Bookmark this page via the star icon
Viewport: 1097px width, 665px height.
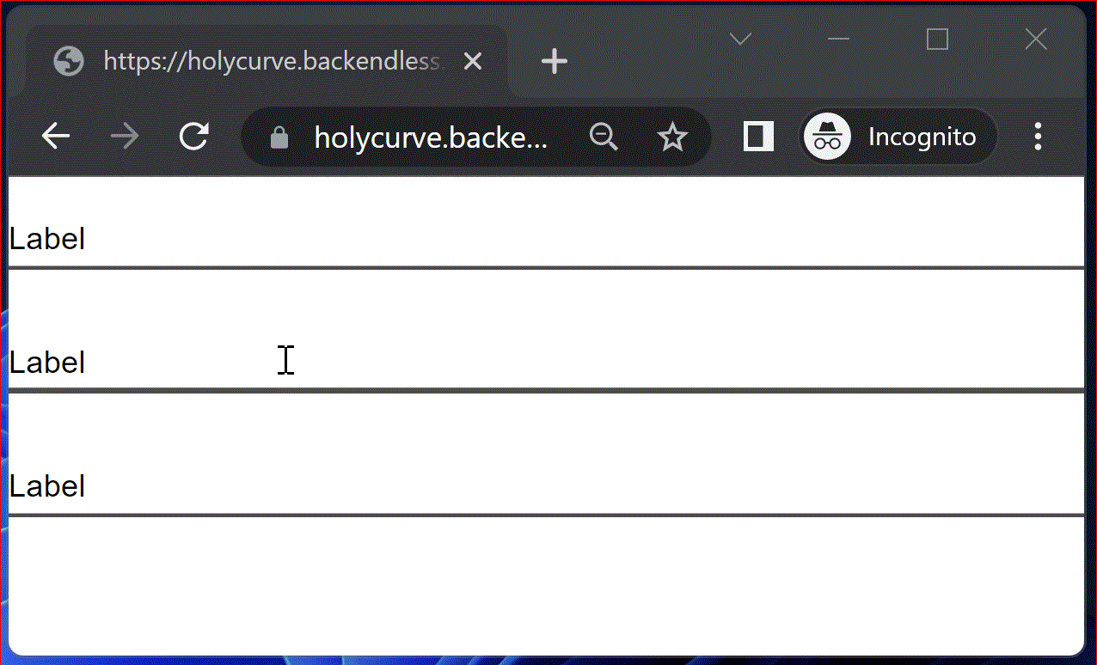672,136
